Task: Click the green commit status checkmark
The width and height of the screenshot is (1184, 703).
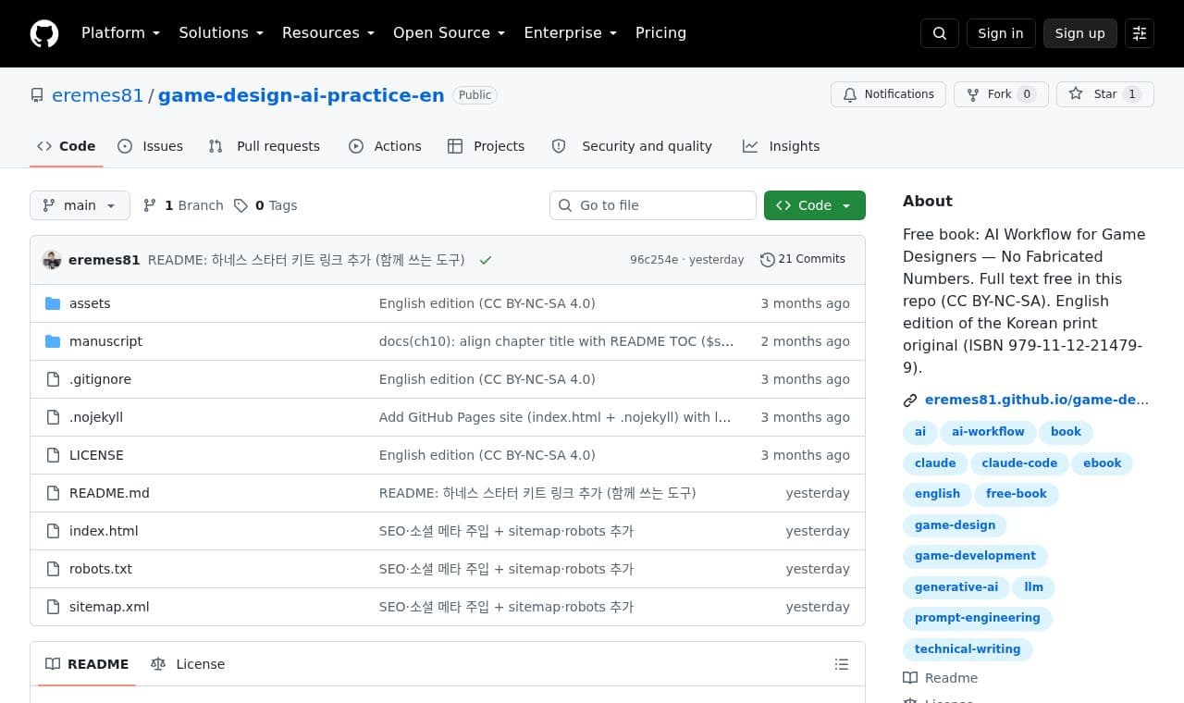Action: tap(486, 260)
